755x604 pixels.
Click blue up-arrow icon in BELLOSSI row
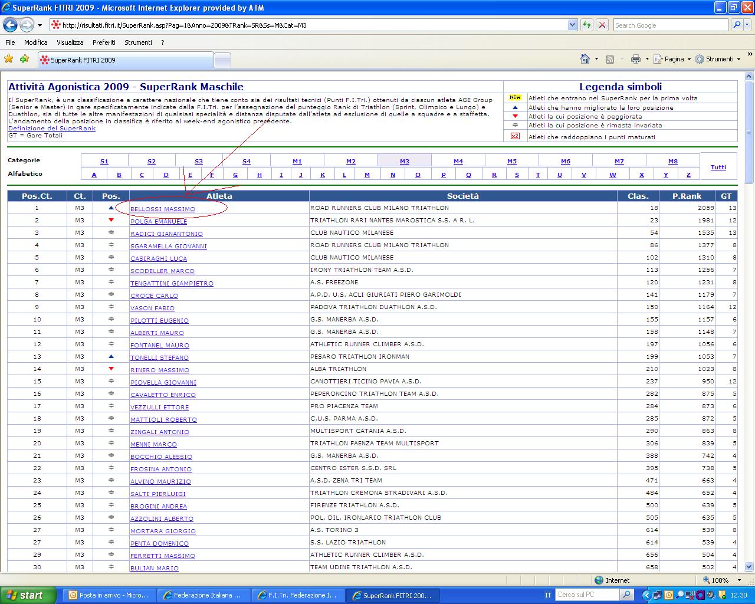click(x=111, y=208)
